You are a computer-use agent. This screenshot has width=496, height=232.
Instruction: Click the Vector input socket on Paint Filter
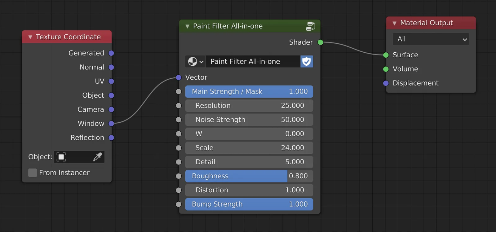point(179,77)
